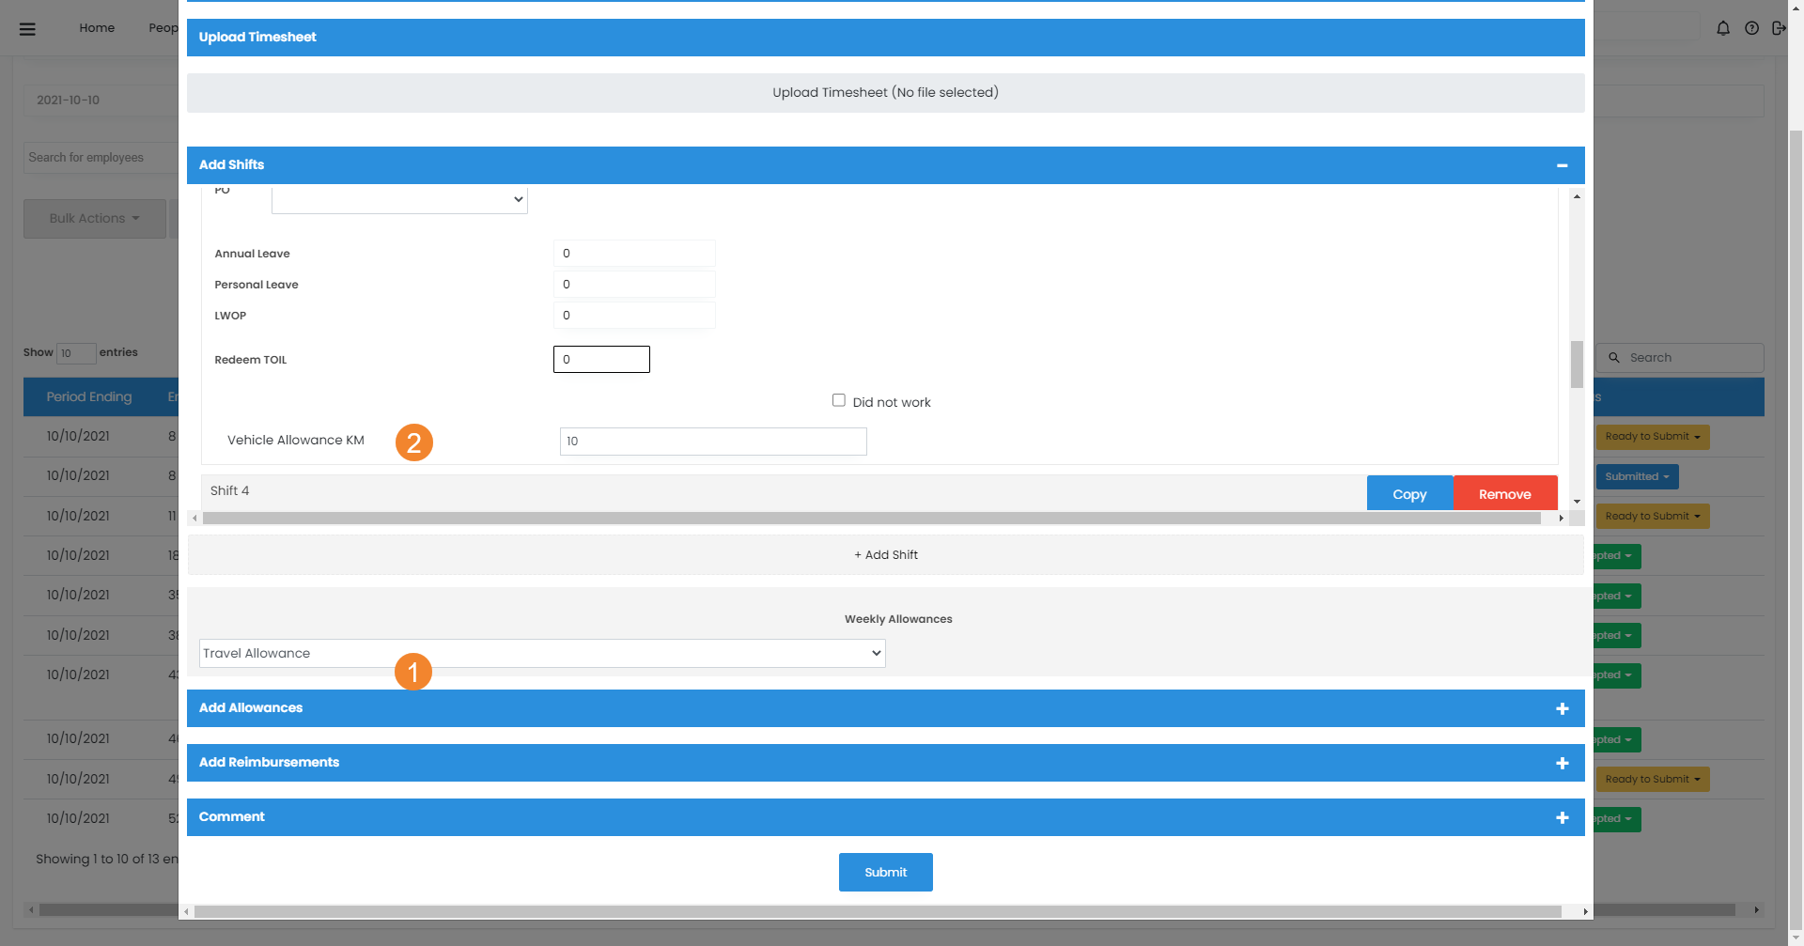Expand the Comment section plus icon
The width and height of the screenshot is (1804, 946).
1562,817
